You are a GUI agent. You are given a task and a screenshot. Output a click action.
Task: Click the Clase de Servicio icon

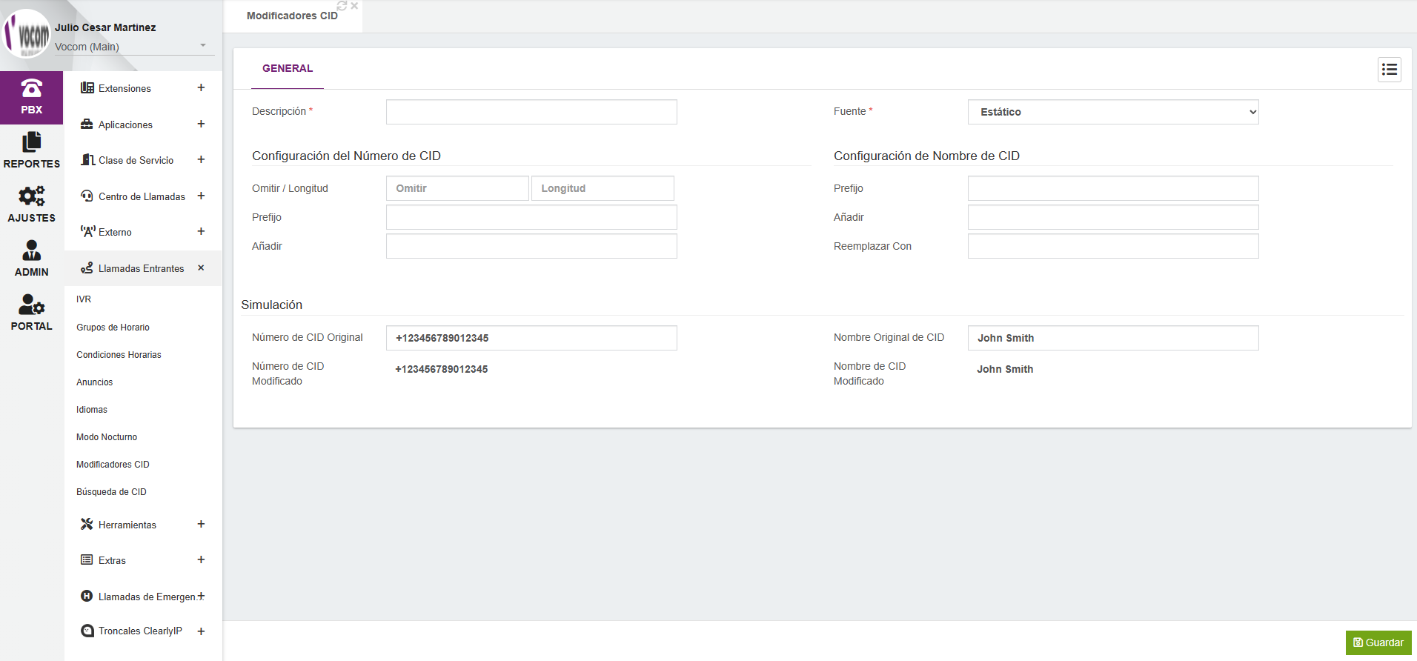coord(87,159)
